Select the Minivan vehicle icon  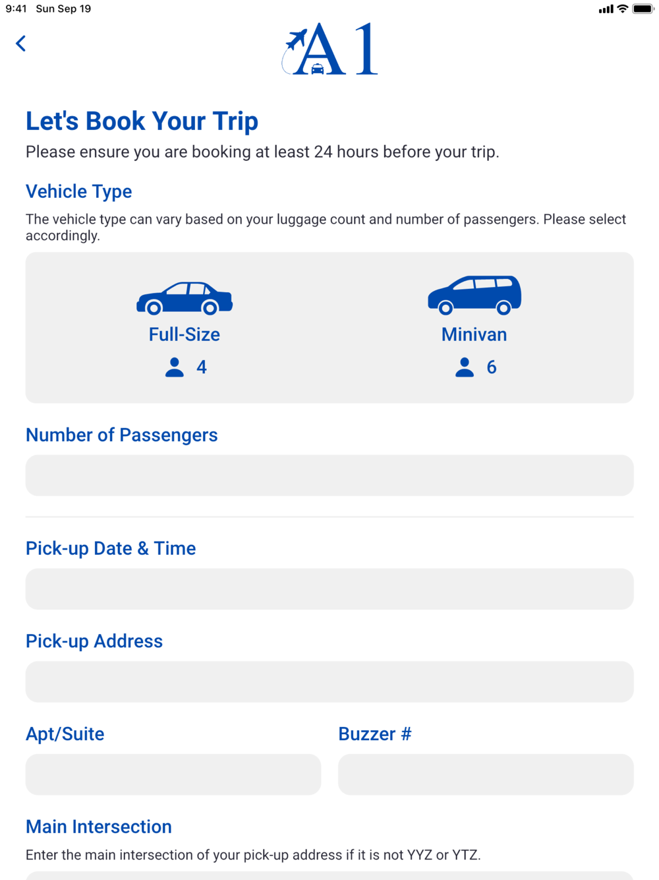pyautogui.click(x=474, y=295)
